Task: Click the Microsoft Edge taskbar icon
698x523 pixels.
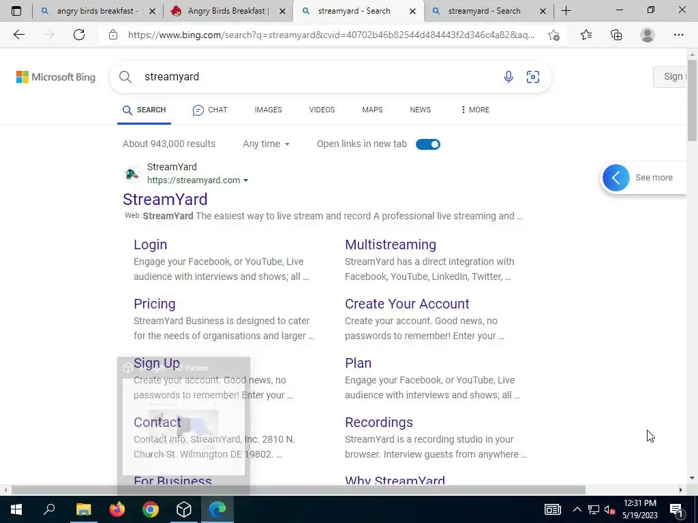Action: click(x=217, y=509)
